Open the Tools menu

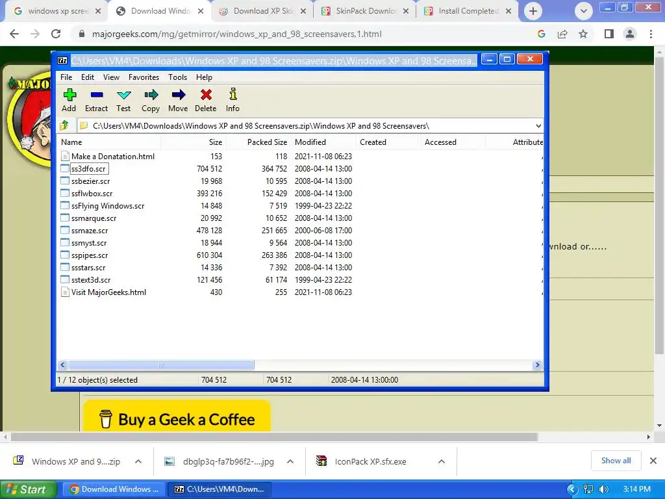coord(177,77)
